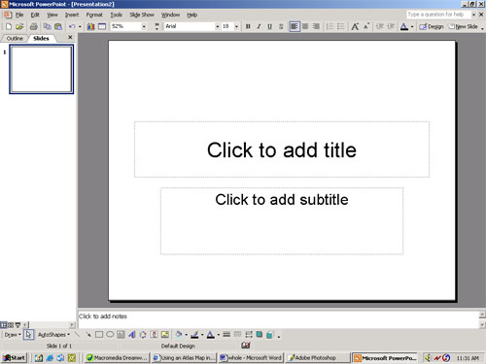Toggle italic formatting
The image size is (486, 364).
[x=259, y=26]
